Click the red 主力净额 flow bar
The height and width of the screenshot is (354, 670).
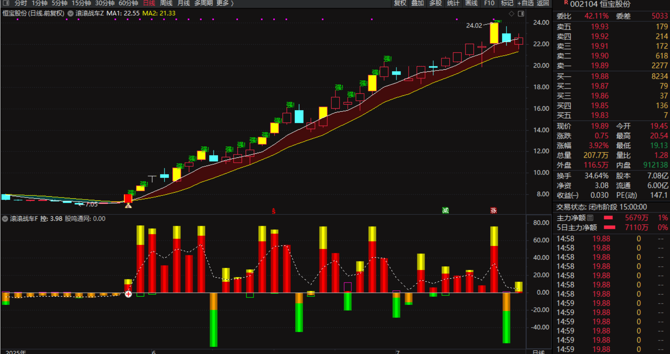coord(608,218)
